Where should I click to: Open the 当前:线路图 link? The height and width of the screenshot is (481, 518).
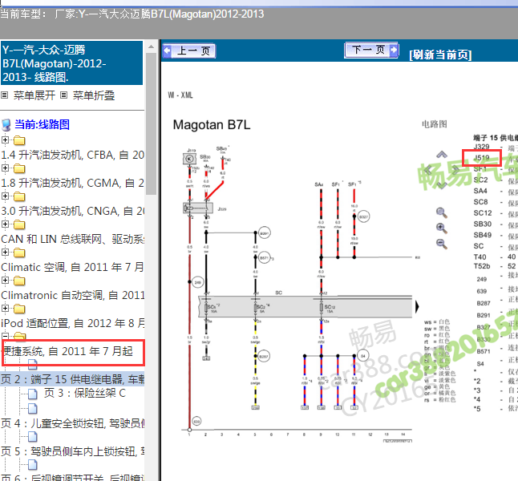click(x=42, y=125)
